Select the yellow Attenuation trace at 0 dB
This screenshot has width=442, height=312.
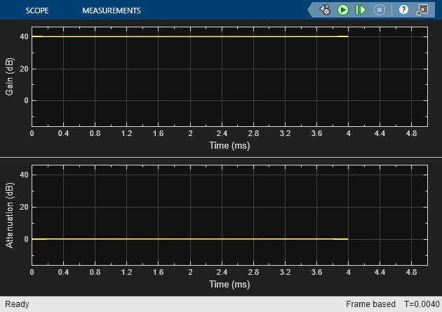189,239
